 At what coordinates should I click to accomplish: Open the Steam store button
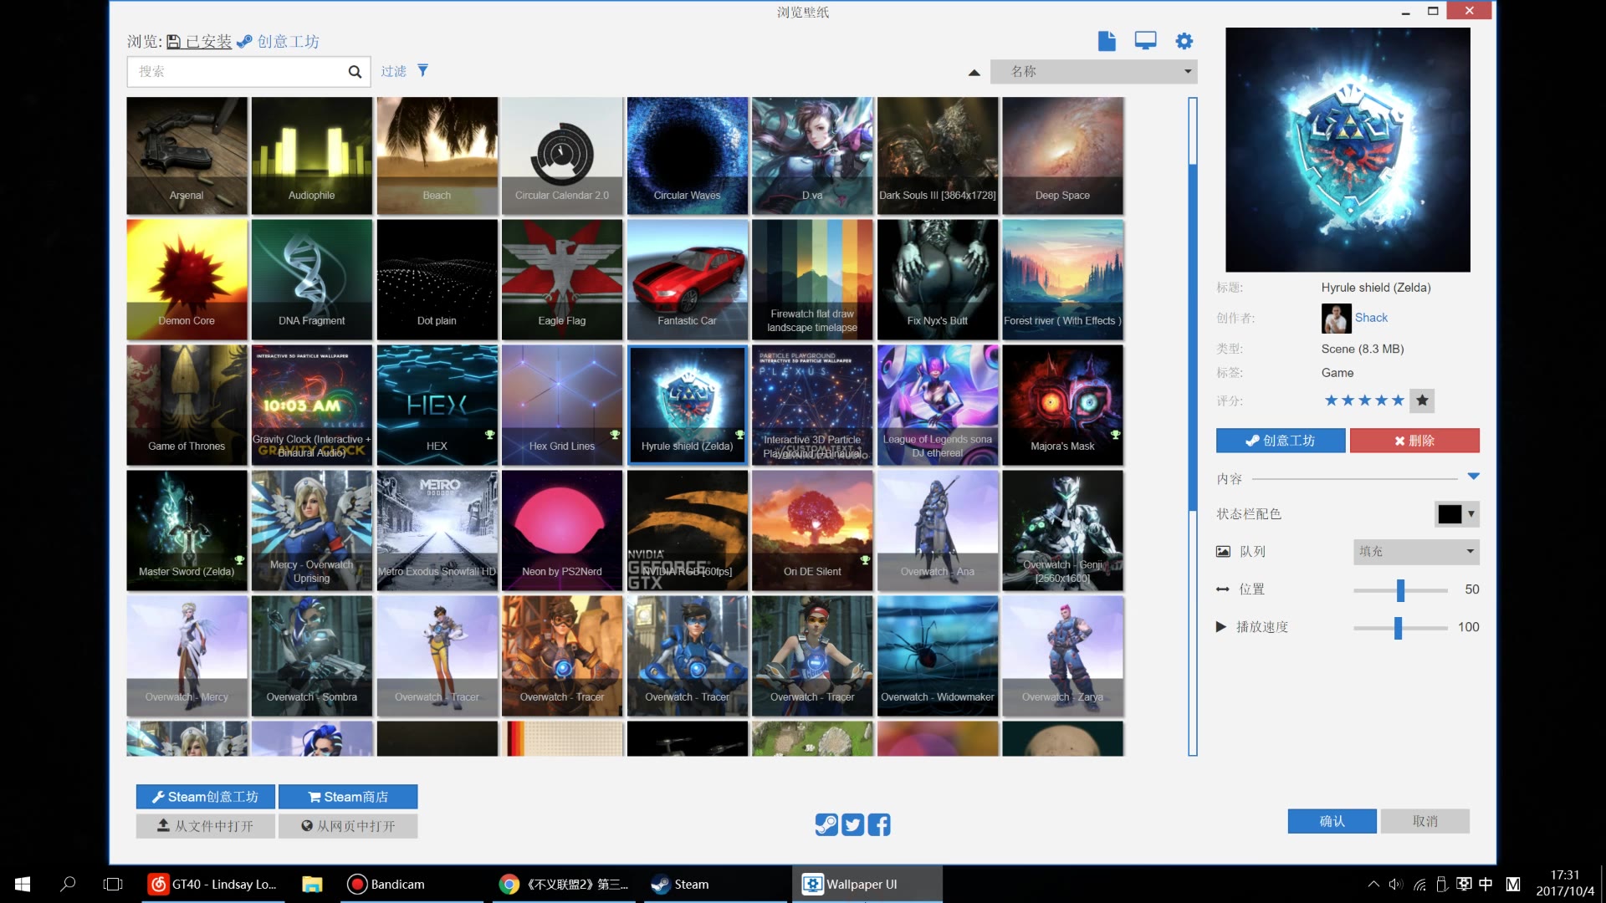pos(348,797)
